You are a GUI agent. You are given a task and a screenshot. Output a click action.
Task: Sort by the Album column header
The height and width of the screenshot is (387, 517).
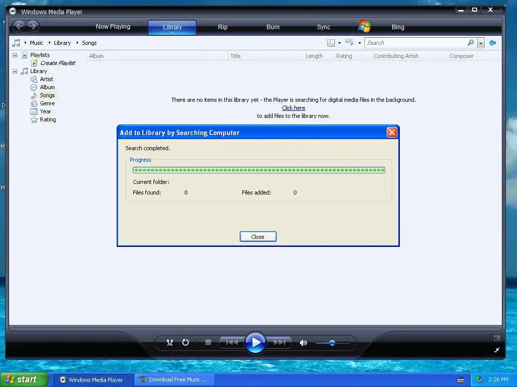pyautogui.click(x=147, y=56)
